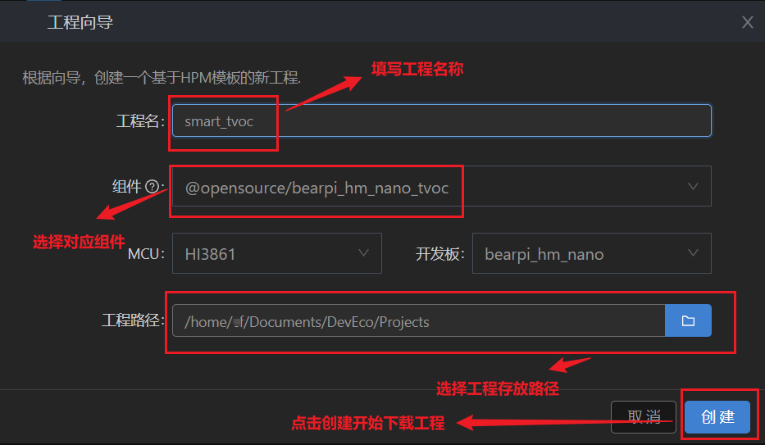Click the 创建 button to create project

(x=717, y=417)
